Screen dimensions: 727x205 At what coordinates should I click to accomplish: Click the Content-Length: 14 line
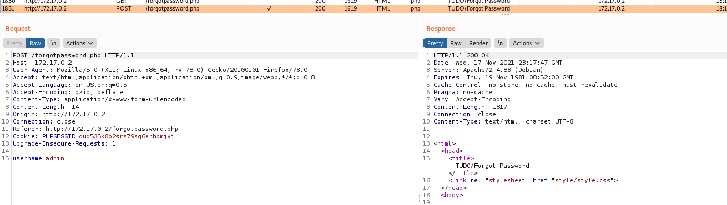(x=46, y=107)
